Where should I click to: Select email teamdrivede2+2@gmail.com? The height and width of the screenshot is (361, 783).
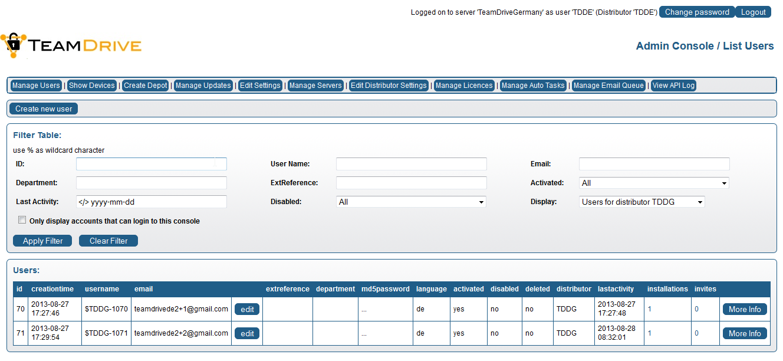click(181, 333)
